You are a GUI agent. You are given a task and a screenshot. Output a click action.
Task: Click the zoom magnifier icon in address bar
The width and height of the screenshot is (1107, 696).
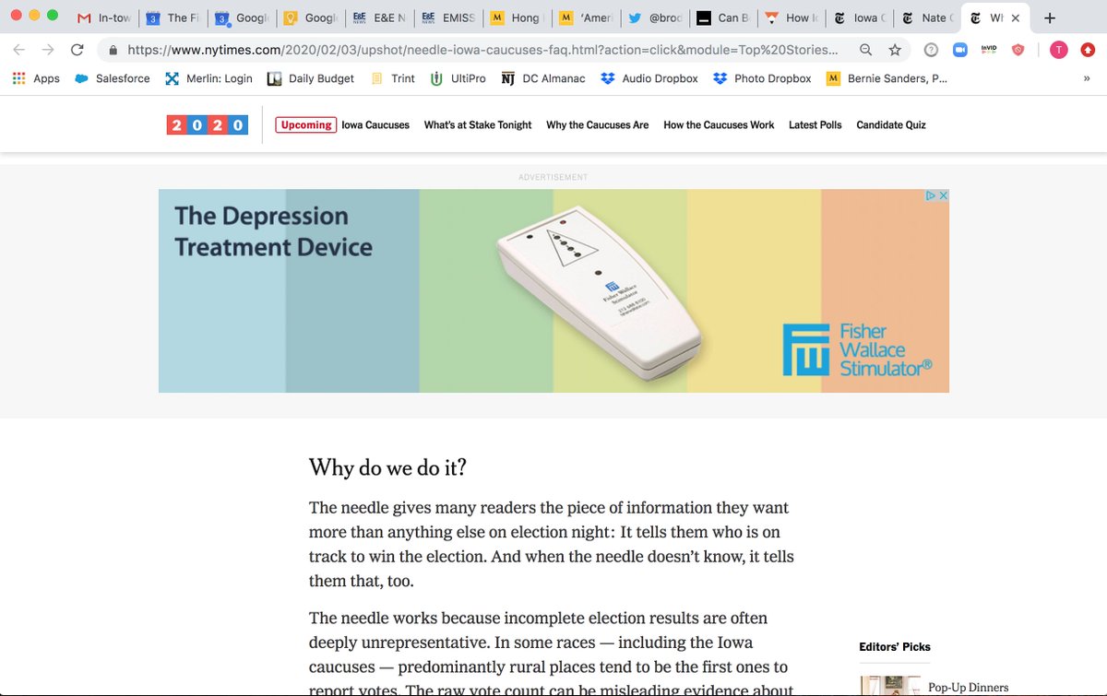[x=865, y=50]
